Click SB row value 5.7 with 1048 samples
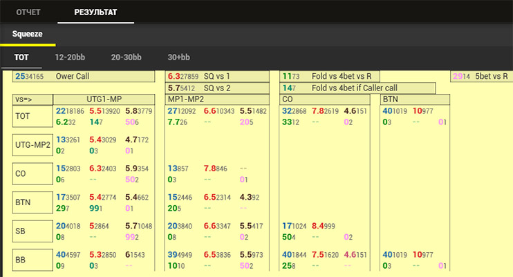 pos(139,227)
